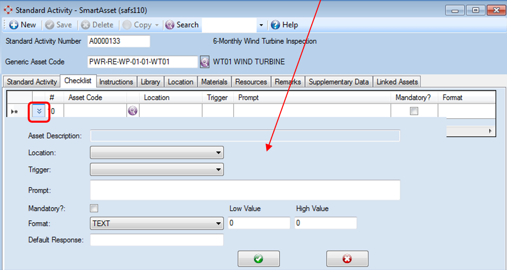Switch to the Remarks tab
507x270 pixels.
click(x=288, y=82)
